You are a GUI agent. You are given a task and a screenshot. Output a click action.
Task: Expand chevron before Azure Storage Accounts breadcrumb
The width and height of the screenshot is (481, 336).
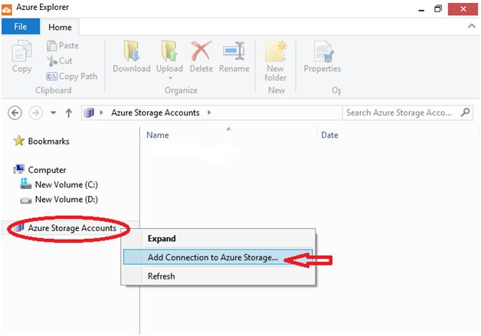[101, 113]
